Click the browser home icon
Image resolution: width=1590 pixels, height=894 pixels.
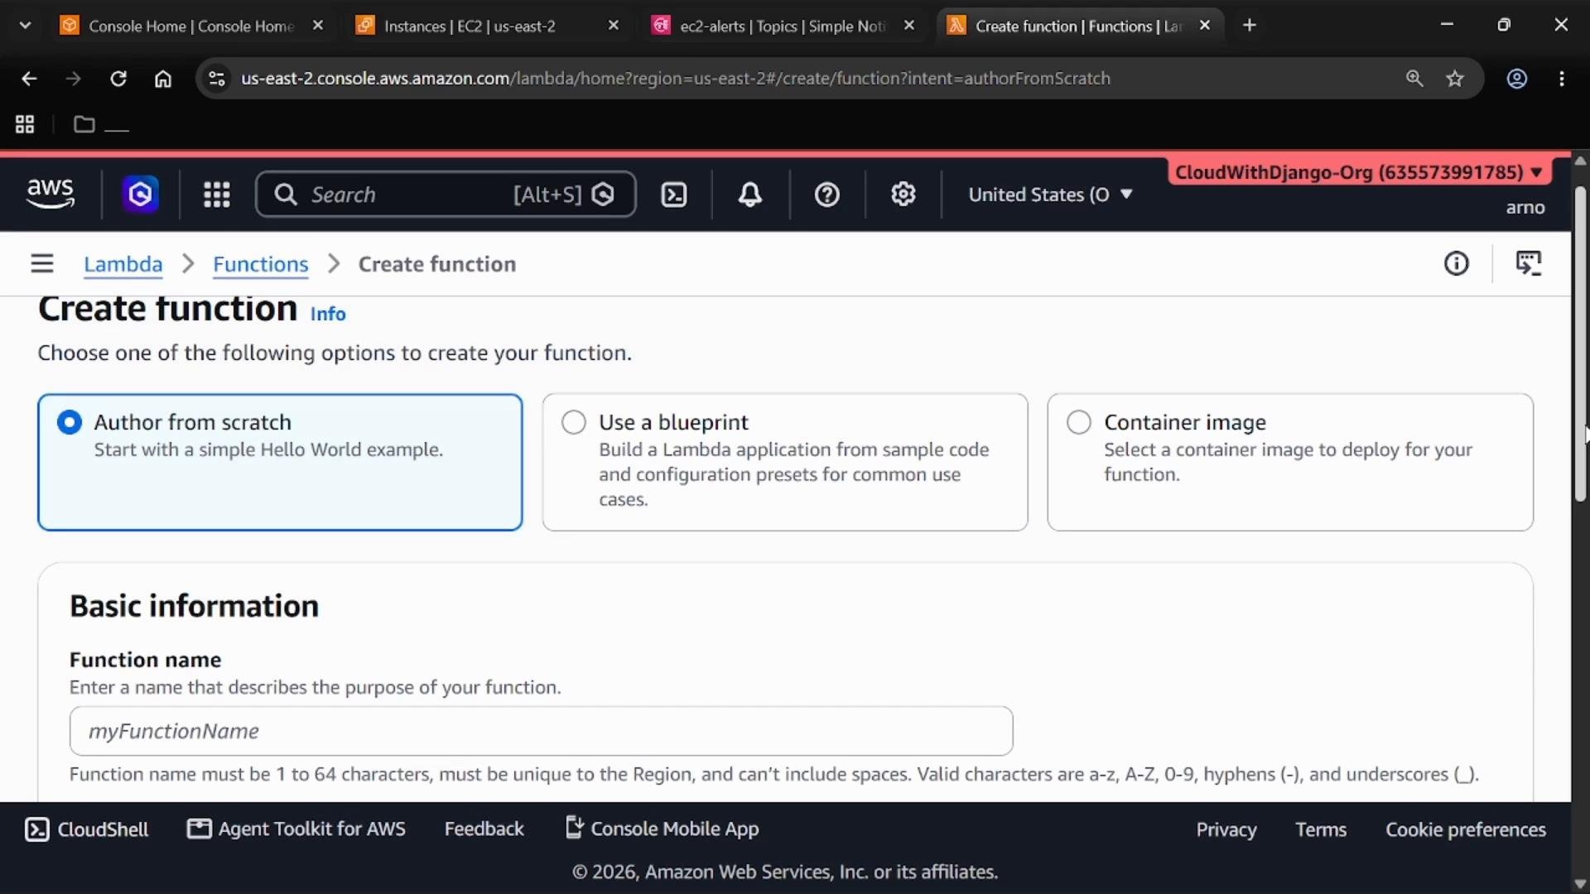[163, 79]
